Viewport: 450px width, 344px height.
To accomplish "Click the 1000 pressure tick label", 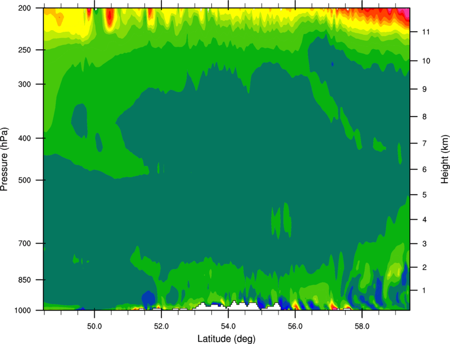I will tap(23, 311).
